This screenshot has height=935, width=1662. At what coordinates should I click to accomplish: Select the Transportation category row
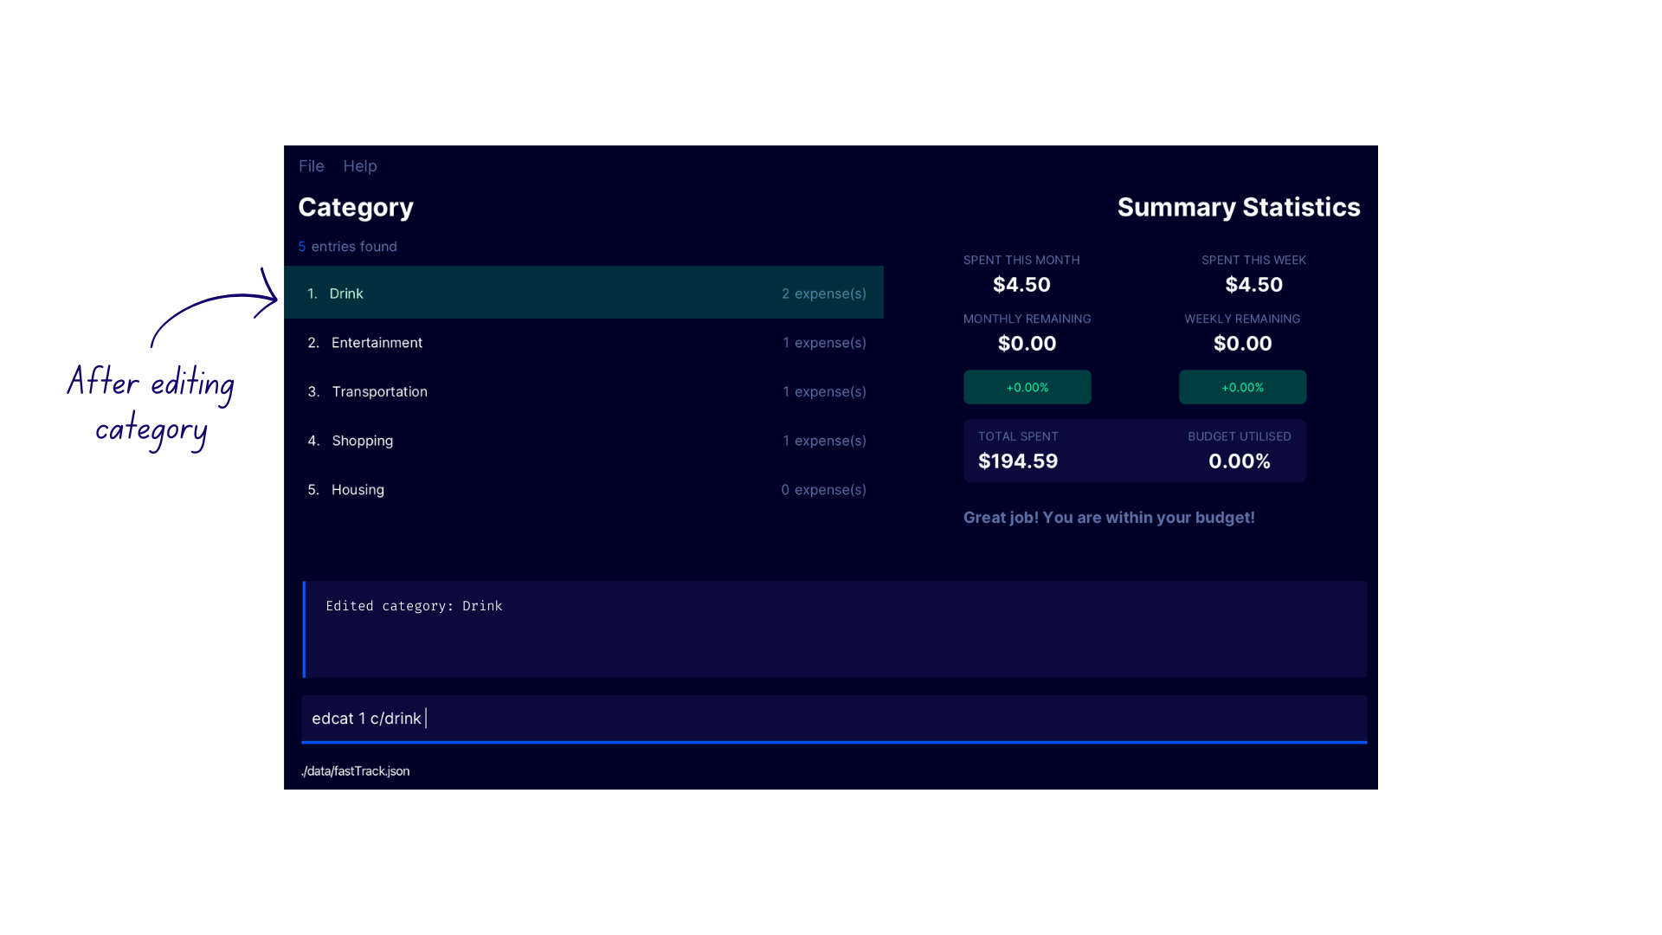pos(583,391)
